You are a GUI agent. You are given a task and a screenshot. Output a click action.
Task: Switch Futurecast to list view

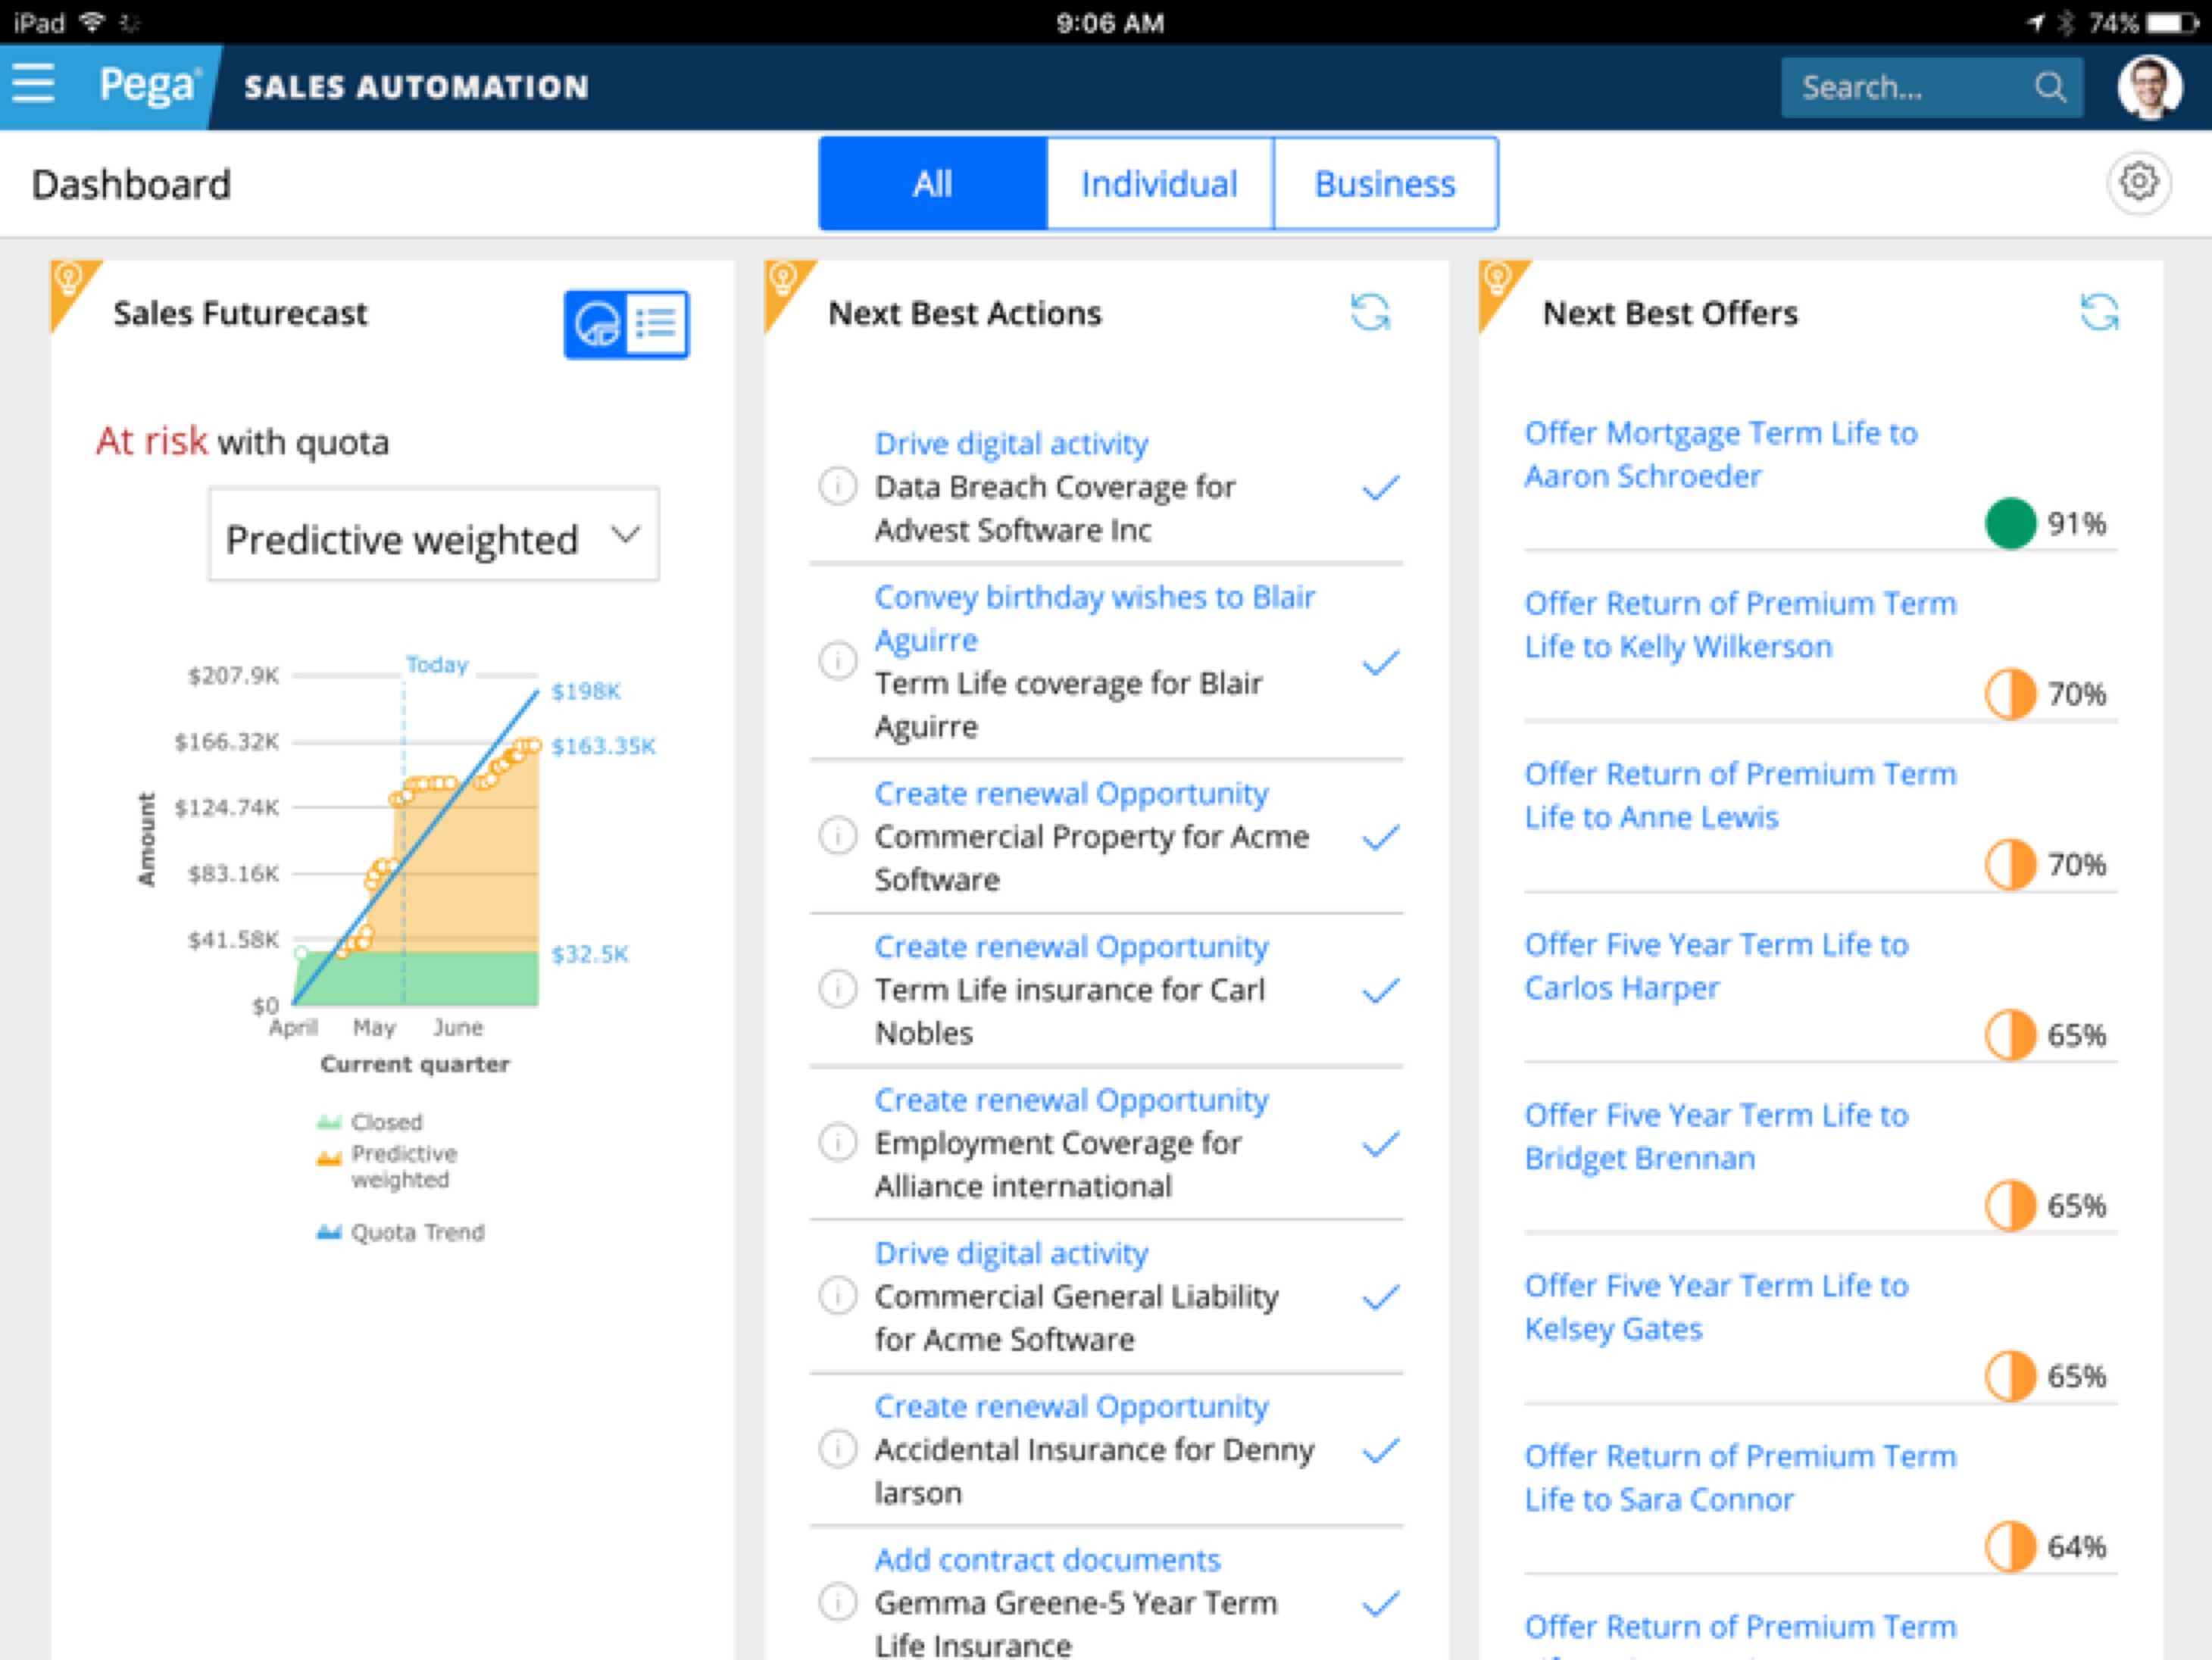pyautogui.click(x=657, y=324)
